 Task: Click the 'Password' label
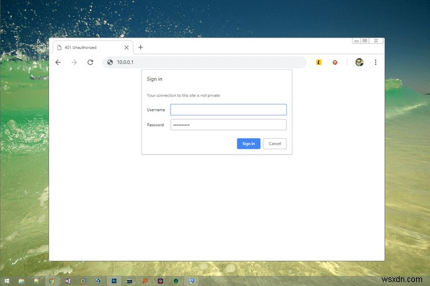pyautogui.click(x=155, y=125)
